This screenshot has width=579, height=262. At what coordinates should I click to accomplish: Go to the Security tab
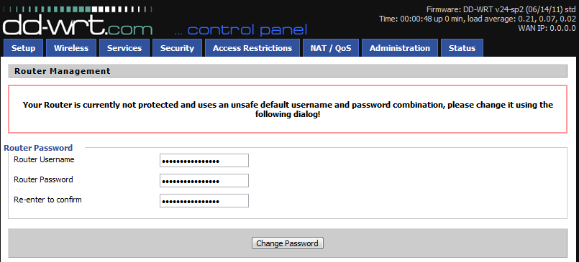click(x=177, y=48)
